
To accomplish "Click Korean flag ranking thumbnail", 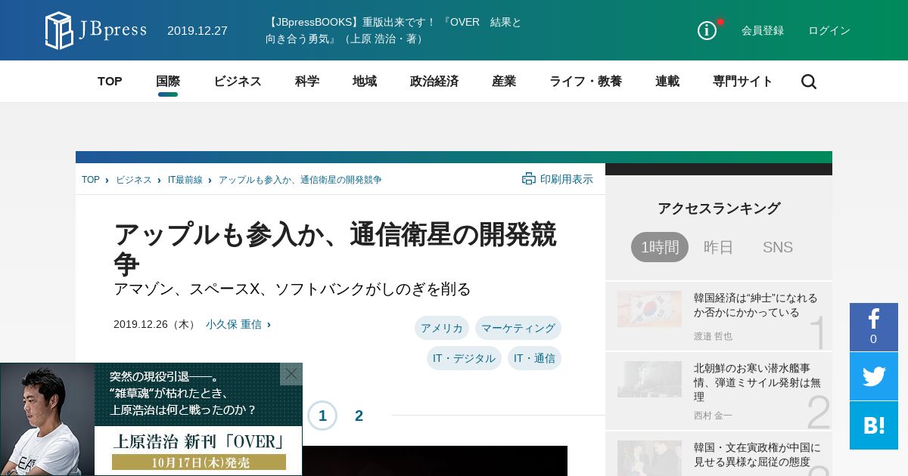I will click(649, 309).
